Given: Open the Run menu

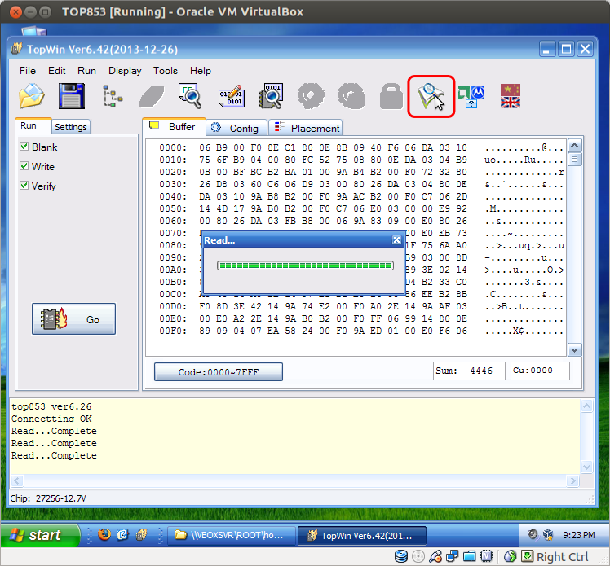Looking at the screenshot, I should tap(86, 71).
